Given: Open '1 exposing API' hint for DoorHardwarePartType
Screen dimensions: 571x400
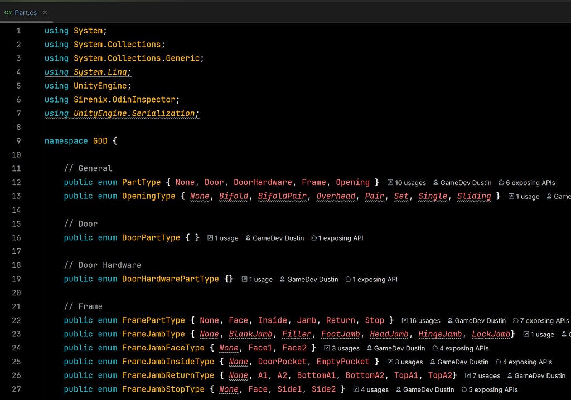Looking at the screenshot, I should coord(375,280).
